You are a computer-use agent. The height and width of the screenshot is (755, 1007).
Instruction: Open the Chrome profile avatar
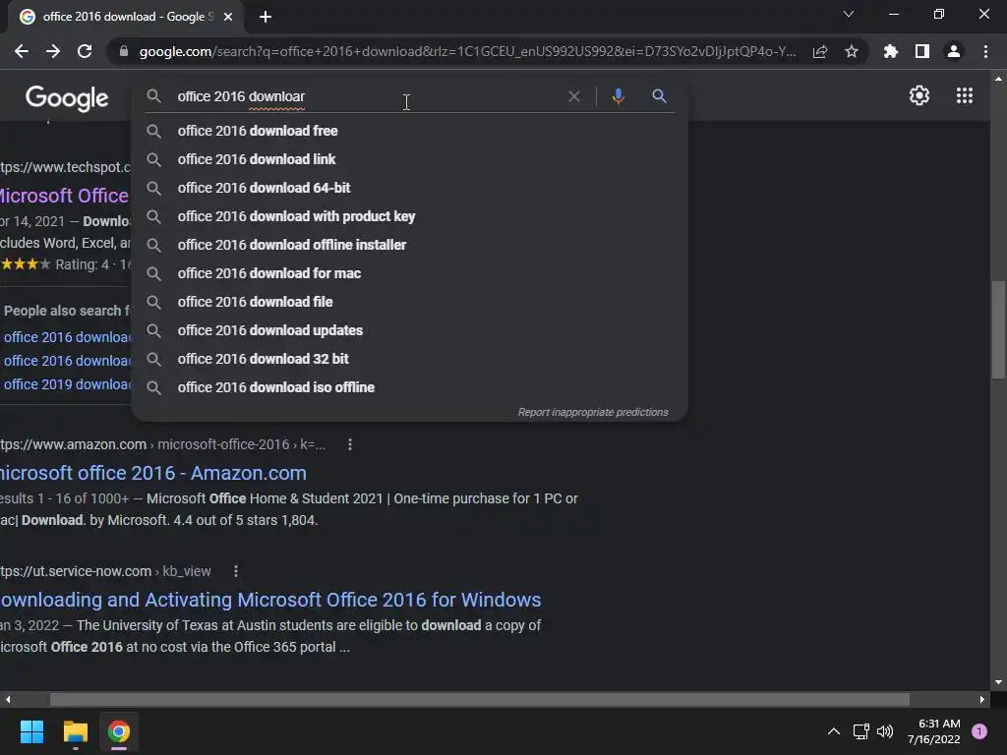click(x=954, y=51)
